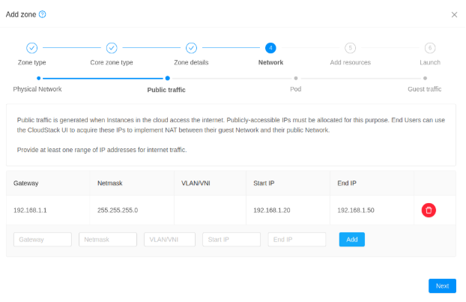466x302 pixels.
Task: Focus the Gateway input field
Action: click(43, 239)
